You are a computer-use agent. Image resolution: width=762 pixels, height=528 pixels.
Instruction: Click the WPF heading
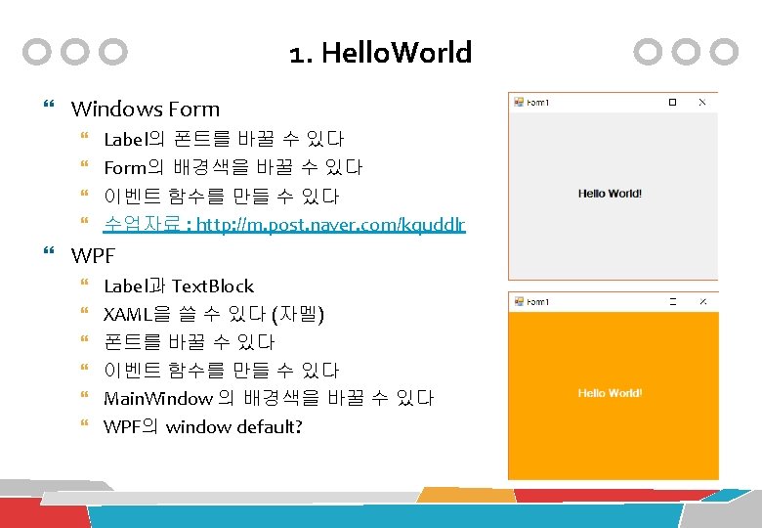click(93, 256)
